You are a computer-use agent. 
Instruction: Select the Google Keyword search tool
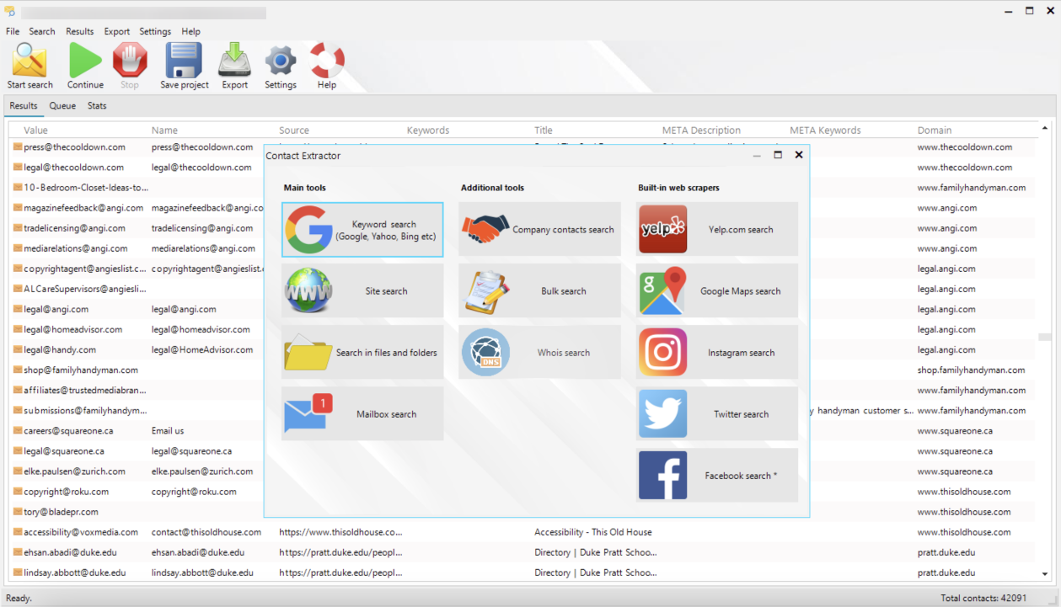(x=362, y=230)
